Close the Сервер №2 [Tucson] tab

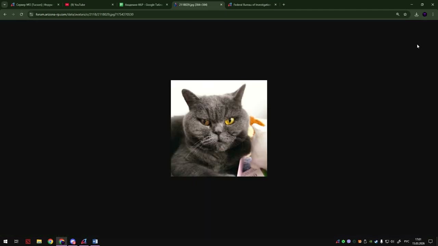tap(58, 5)
